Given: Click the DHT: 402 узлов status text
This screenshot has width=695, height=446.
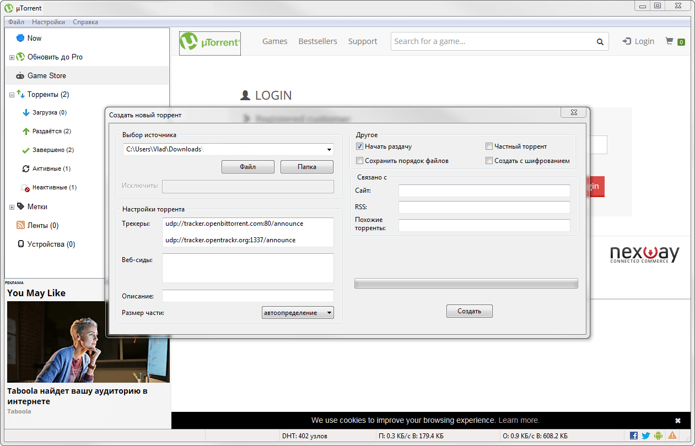Looking at the screenshot, I should (305, 436).
